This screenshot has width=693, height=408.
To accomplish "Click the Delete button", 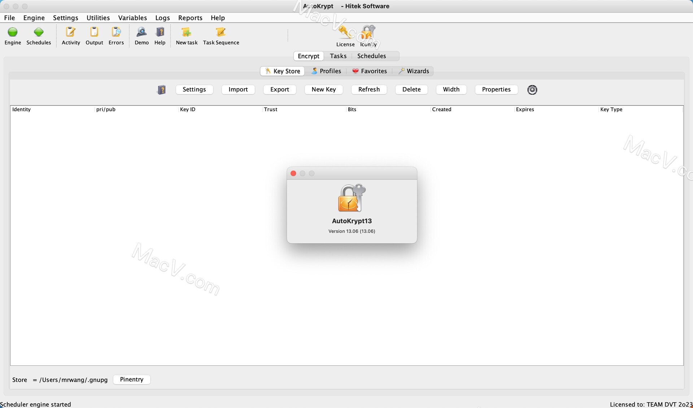I will pyautogui.click(x=411, y=89).
